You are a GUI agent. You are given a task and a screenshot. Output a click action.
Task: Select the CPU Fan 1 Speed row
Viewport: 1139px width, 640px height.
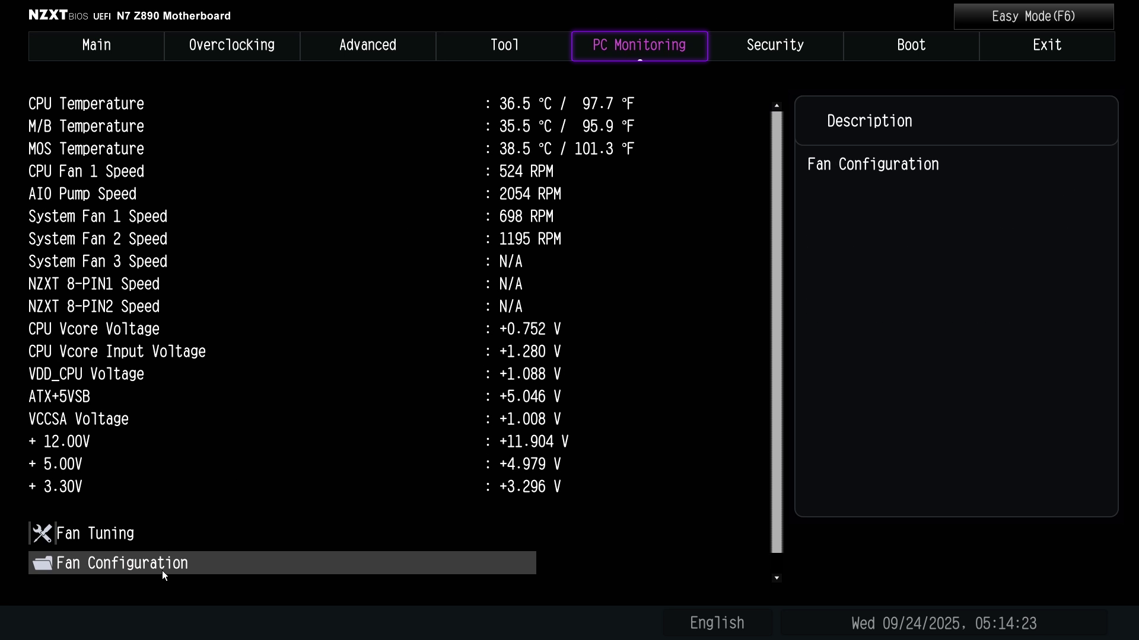point(87,171)
